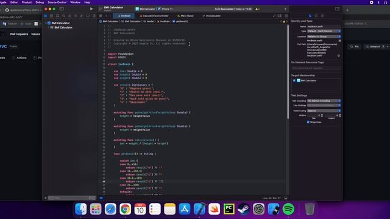The width and height of the screenshot is (390, 219).
Task: Open Finder from the Dock
Action: (x=81, y=209)
